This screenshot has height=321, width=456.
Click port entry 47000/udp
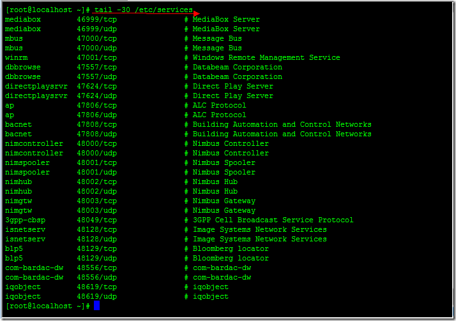pos(97,48)
